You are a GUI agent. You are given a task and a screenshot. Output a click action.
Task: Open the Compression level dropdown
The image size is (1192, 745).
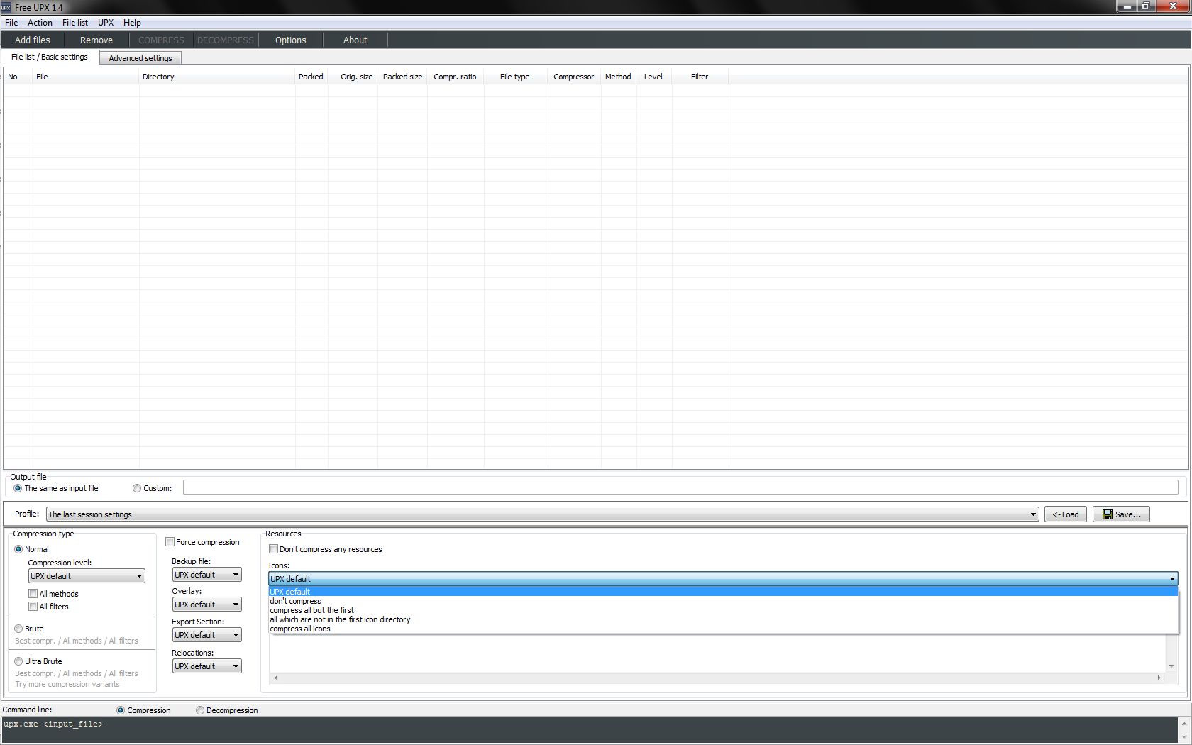[87, 576]
